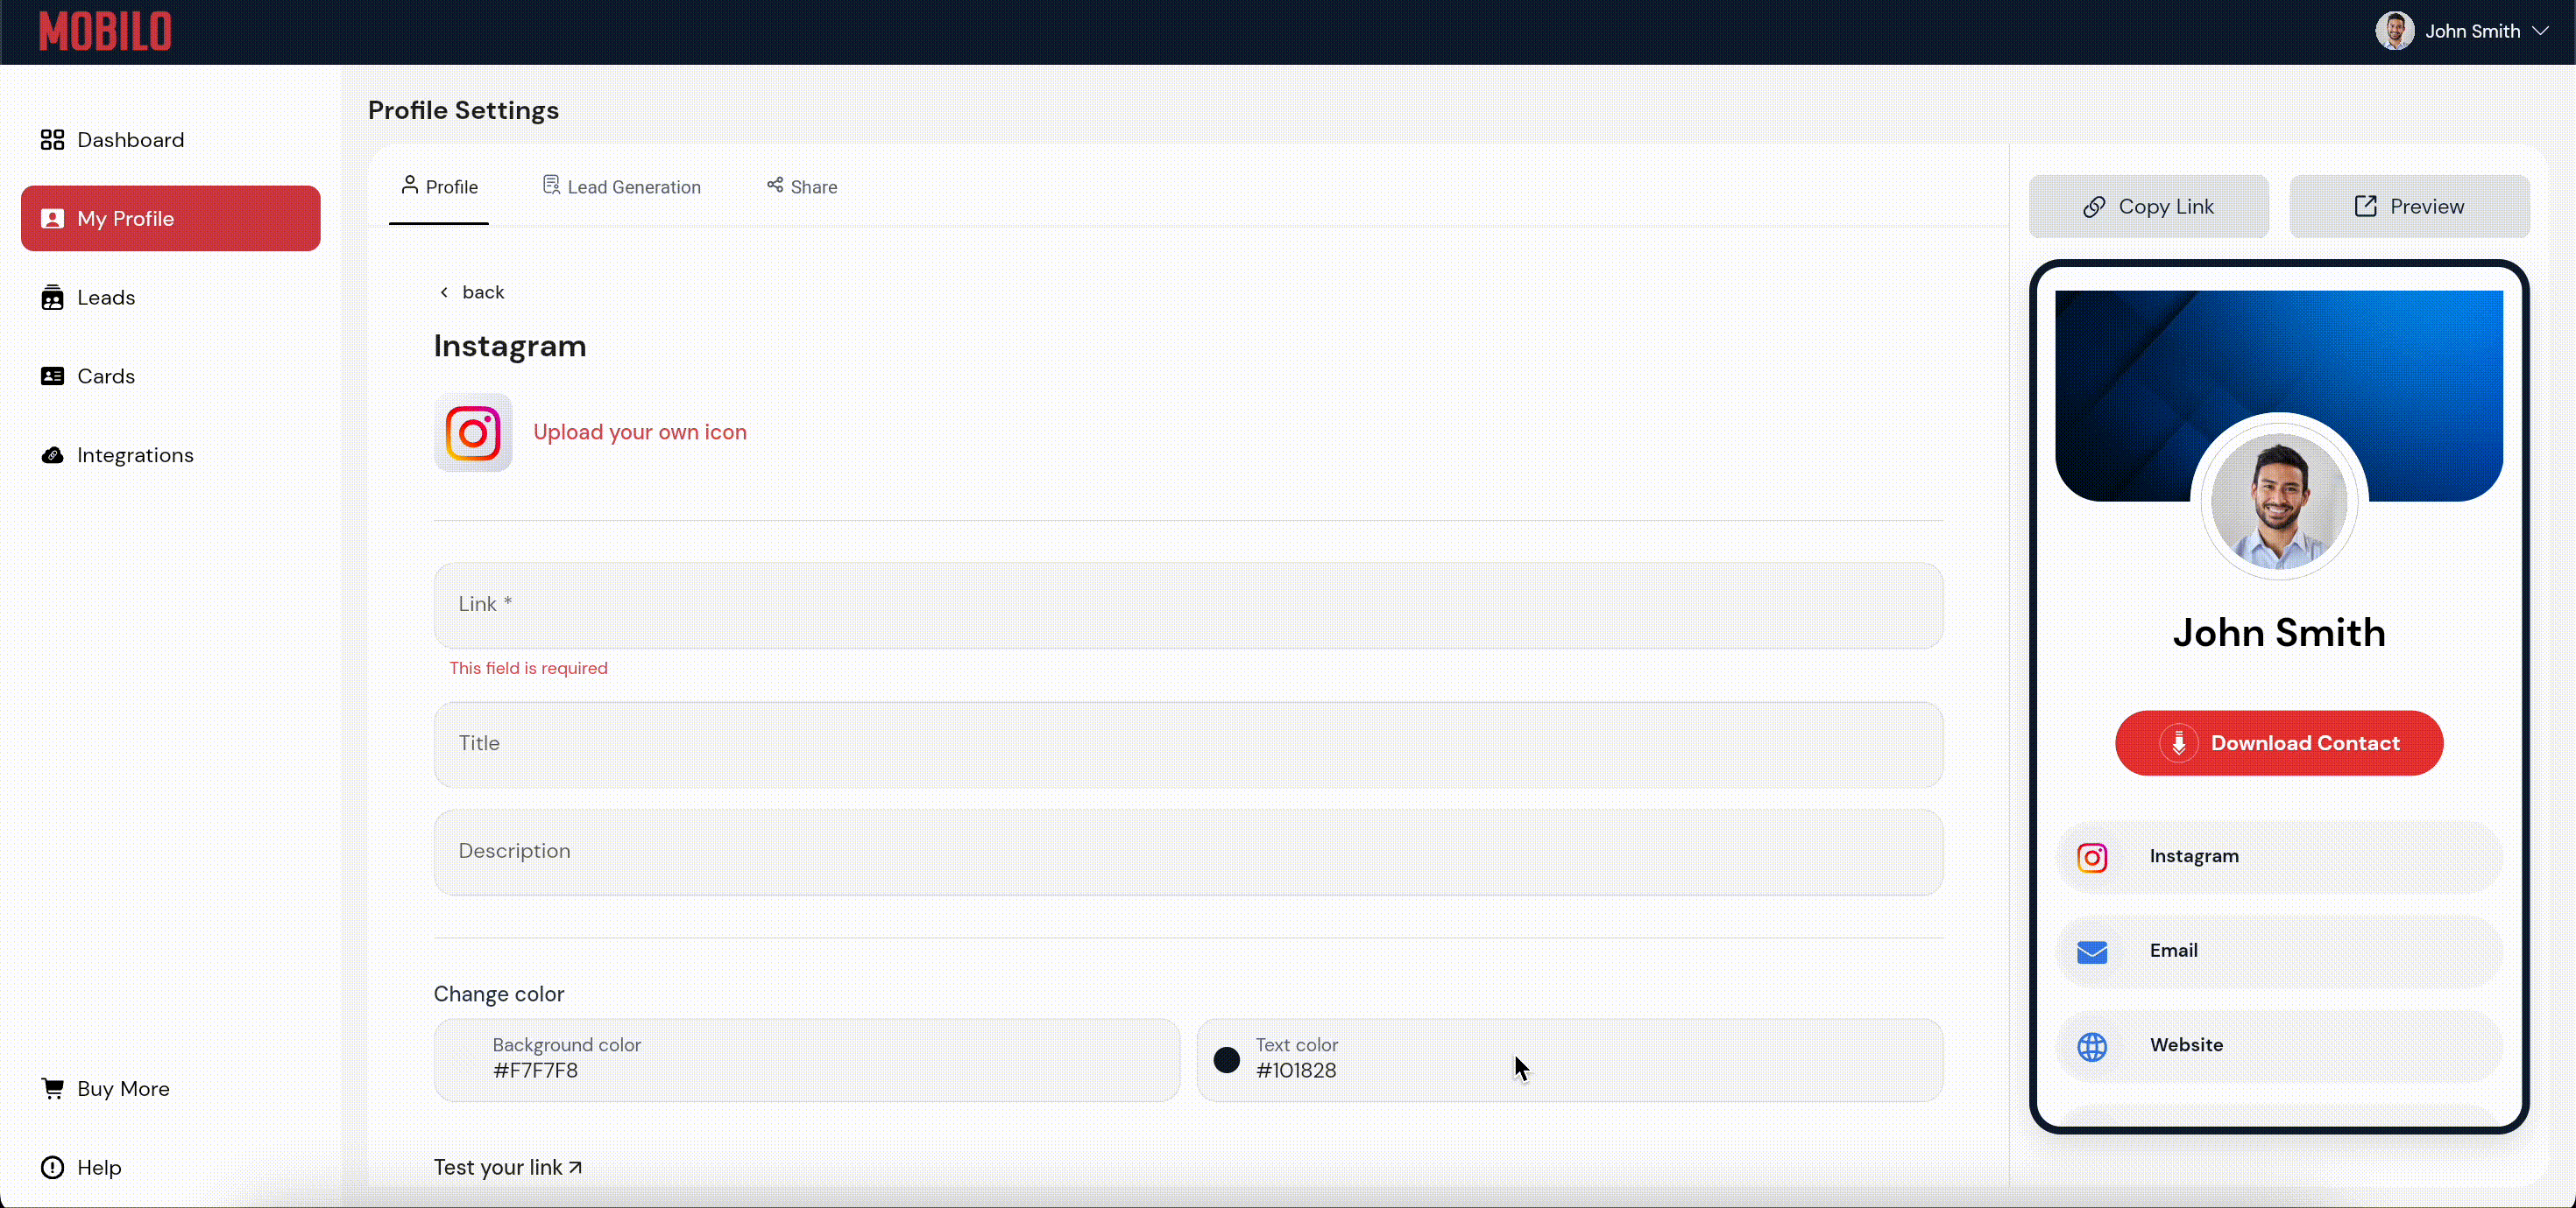Open Help from the sidebar

[98, 1167]
